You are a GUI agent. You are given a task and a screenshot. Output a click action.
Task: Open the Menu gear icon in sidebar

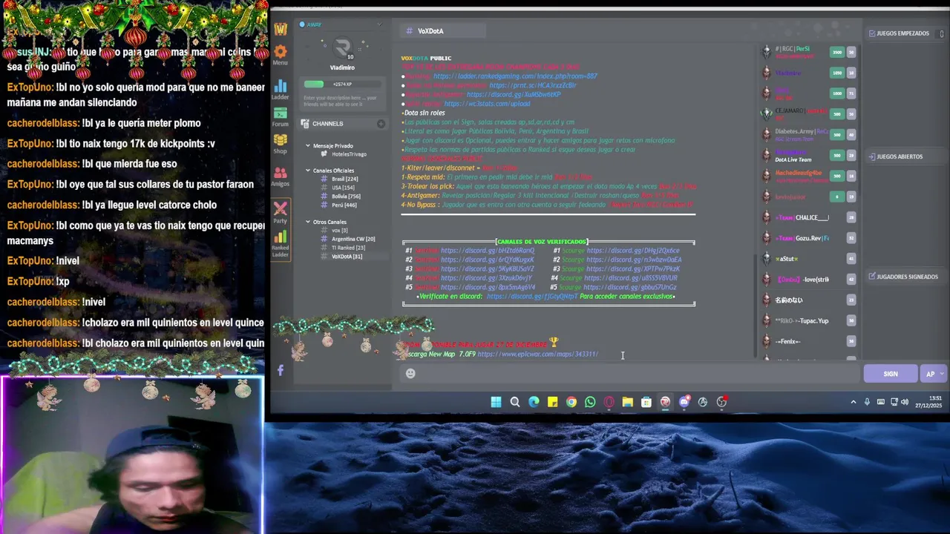click(280, 52)
